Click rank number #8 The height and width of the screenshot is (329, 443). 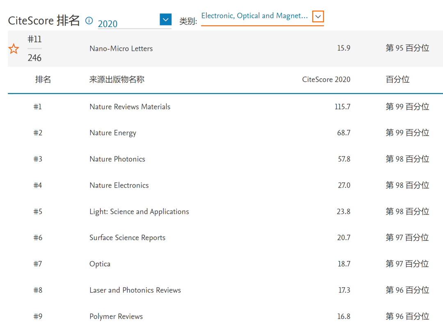pos(38,290)
